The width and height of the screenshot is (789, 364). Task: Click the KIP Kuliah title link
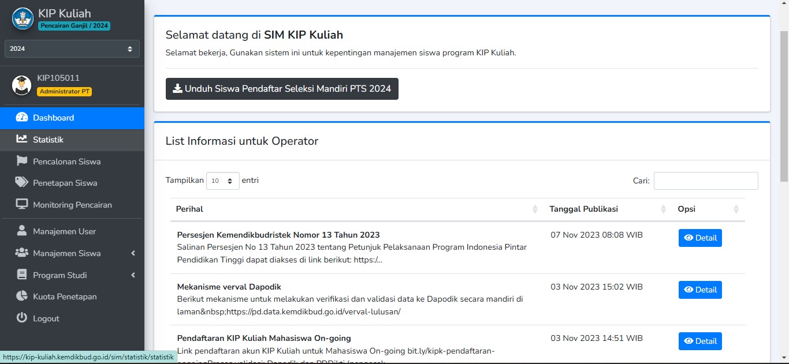pyautogui.click(x=64, y=13)
